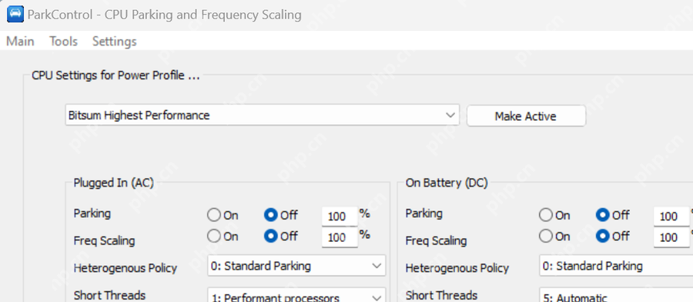693x302 pixels.
Task: Click the AC Parking percentage field
Action: click(x=340, y=216)
